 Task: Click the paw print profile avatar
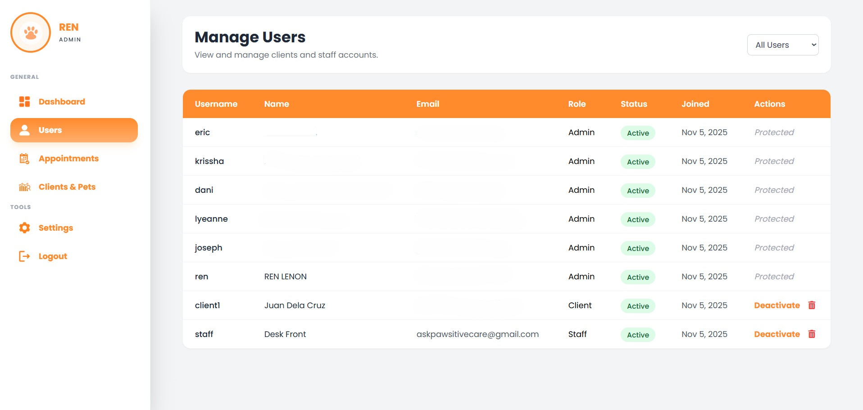click(x=31, y=32)
